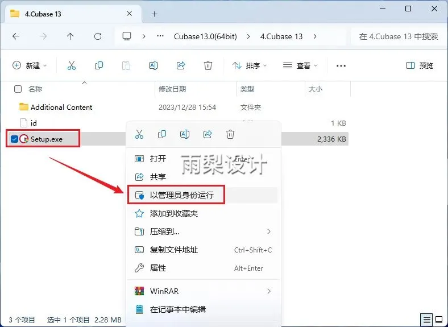This screenshot has height=327, width=448.
Task: Sort by the 修改日期 column header
Action: point(172,89)
